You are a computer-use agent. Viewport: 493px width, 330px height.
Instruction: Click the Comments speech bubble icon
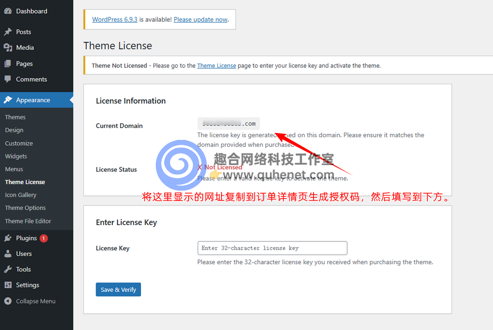coord(8,79)
